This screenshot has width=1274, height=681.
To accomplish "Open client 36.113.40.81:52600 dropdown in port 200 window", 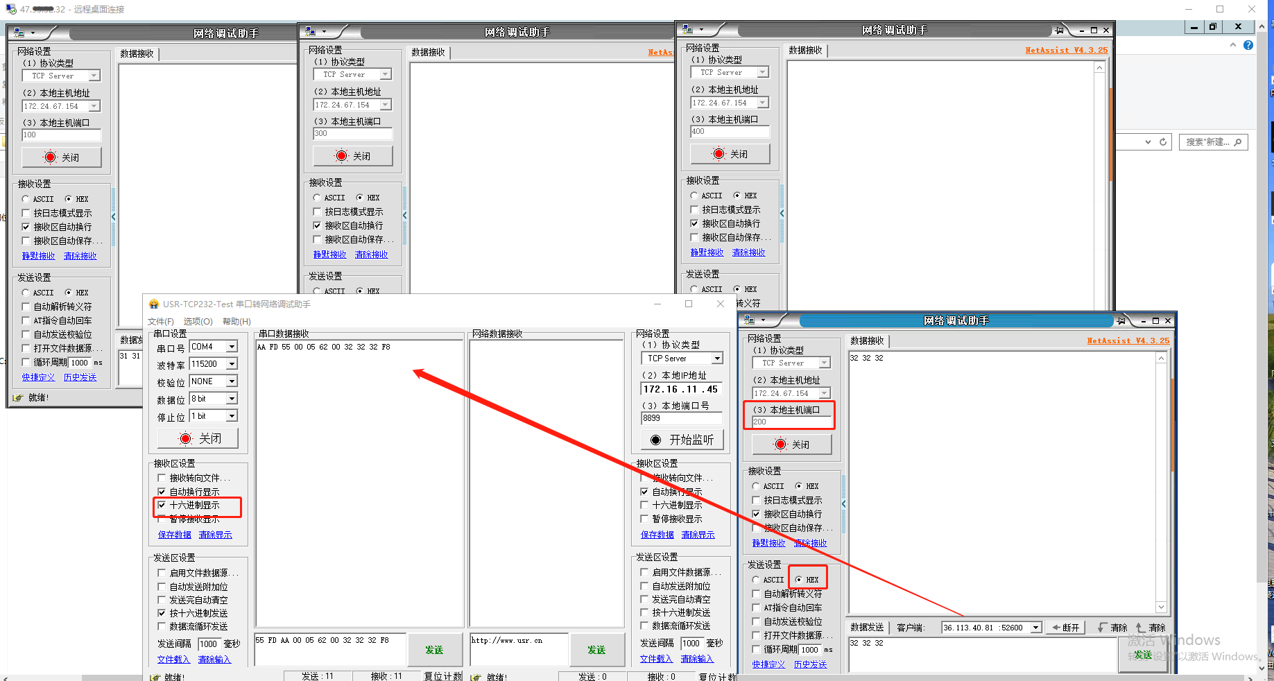I will point(1036,628).
